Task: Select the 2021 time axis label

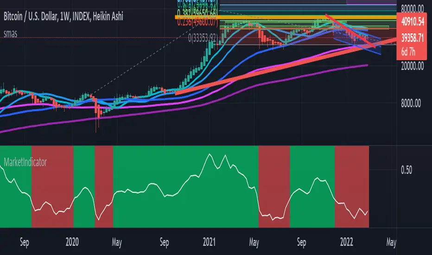Action: coord(209,242)
